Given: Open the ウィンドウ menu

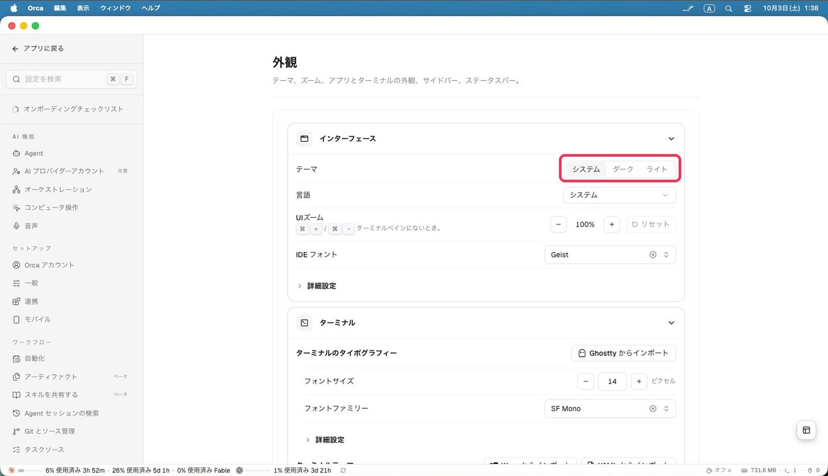Looking at the screenshot, I should [x=115, y=8].
